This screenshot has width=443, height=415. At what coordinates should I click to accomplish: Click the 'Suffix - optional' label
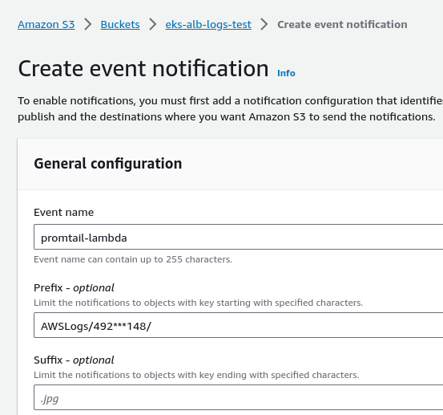74,360
